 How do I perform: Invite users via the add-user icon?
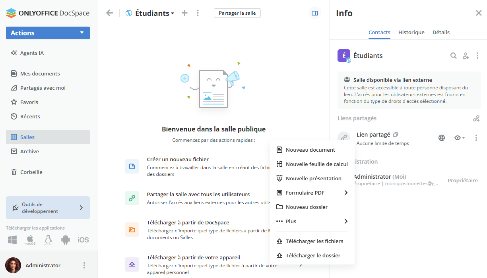click(466, 56)
